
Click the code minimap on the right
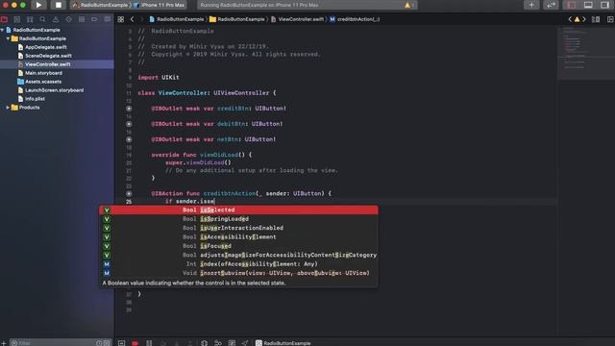pos(585,53)
